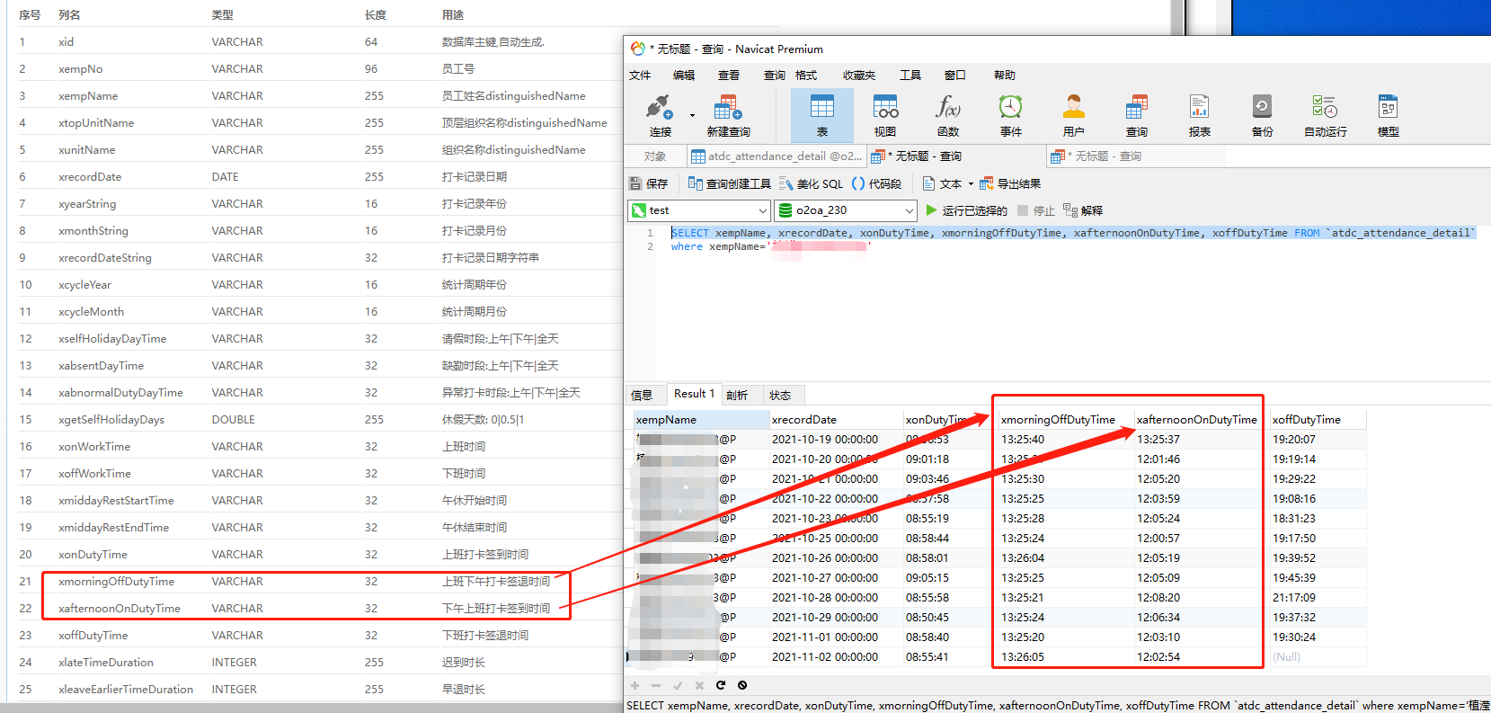Switch to the 剖析 (Profile) result tab
Screen dimensions: 1491x713
coord(737,395)
